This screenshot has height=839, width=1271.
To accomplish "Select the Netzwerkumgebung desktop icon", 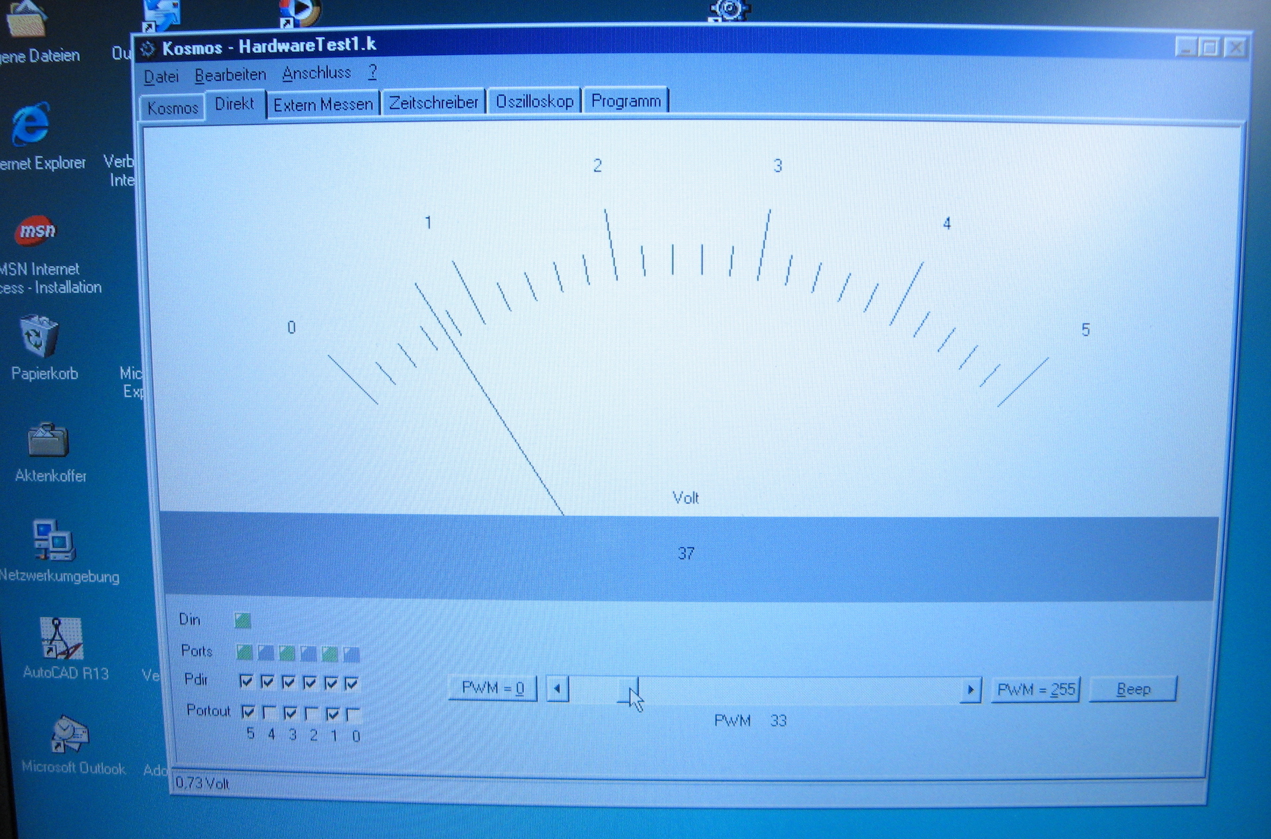I will pyautogui.click(x=54, y=540).
